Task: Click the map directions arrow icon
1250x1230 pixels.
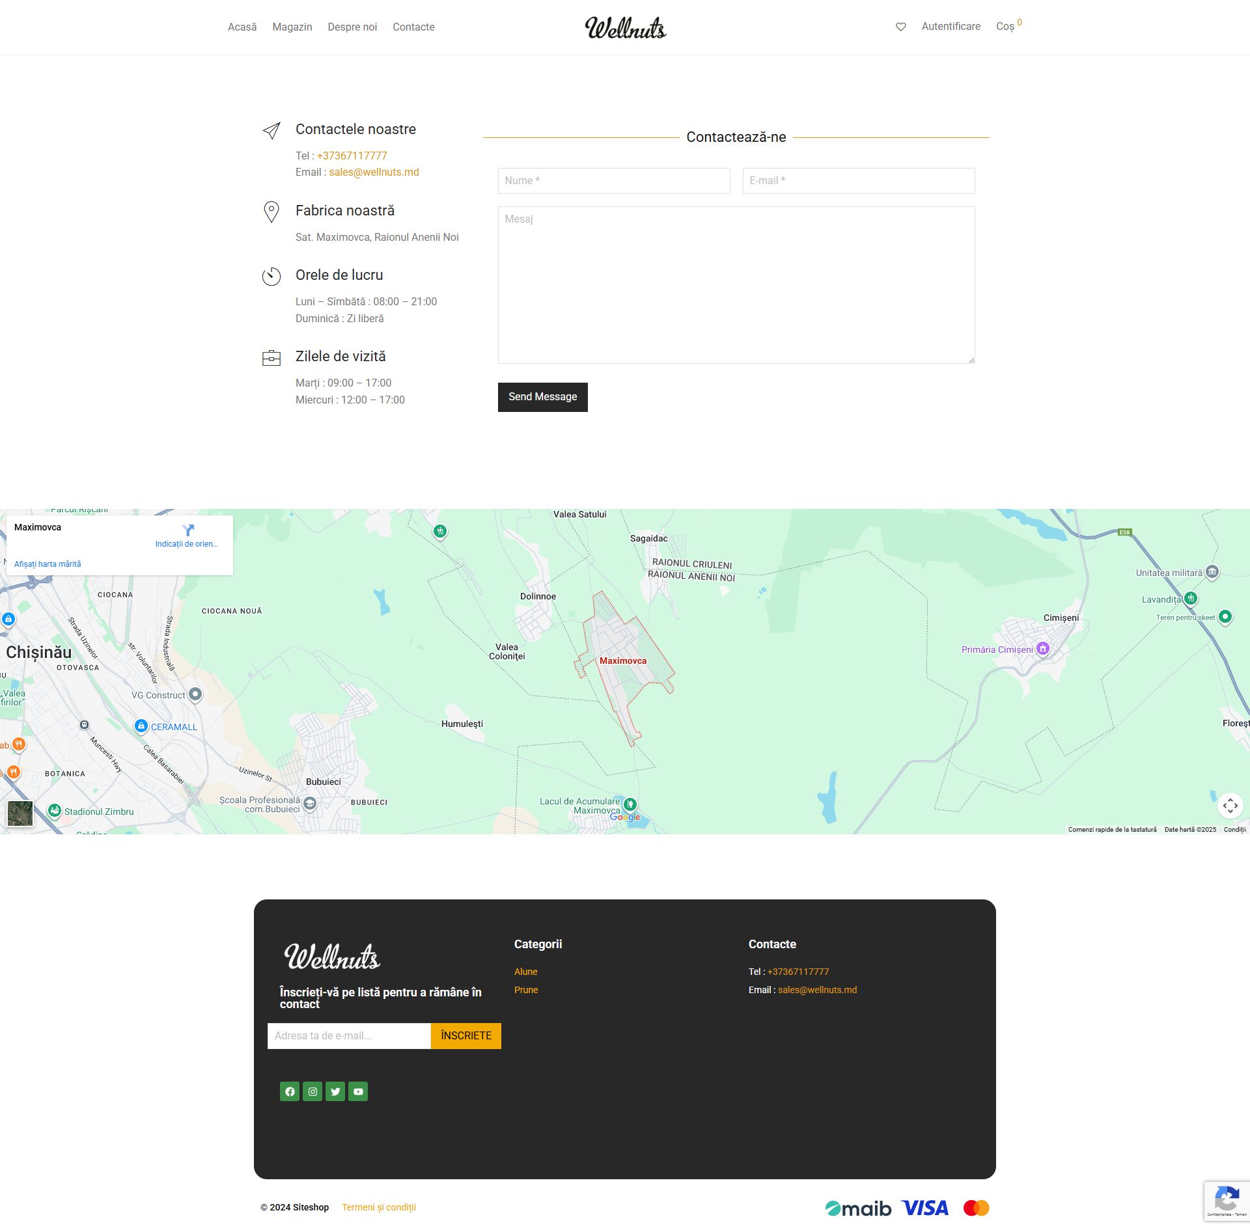Action: (x=188, y=530)
